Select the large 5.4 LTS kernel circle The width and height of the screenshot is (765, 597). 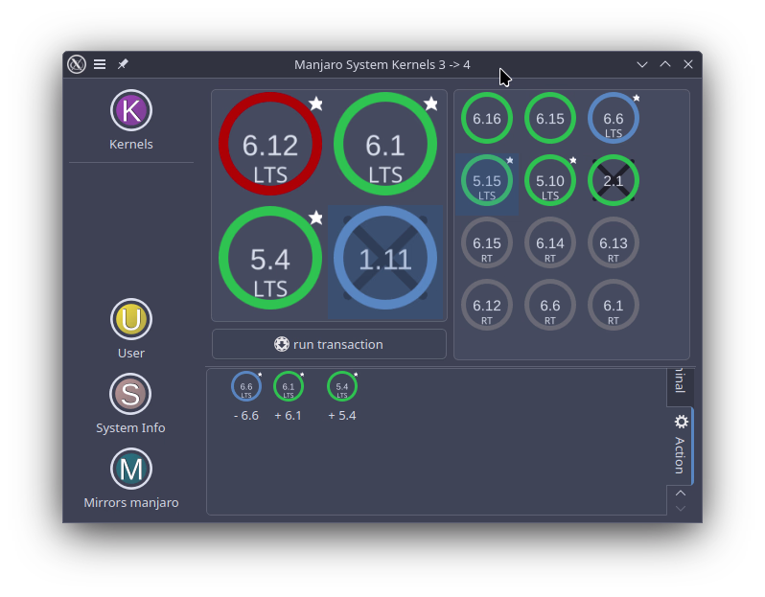[270, 258]
